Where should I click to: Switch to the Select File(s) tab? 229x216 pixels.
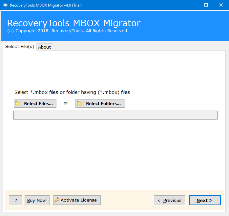[19, 47]
